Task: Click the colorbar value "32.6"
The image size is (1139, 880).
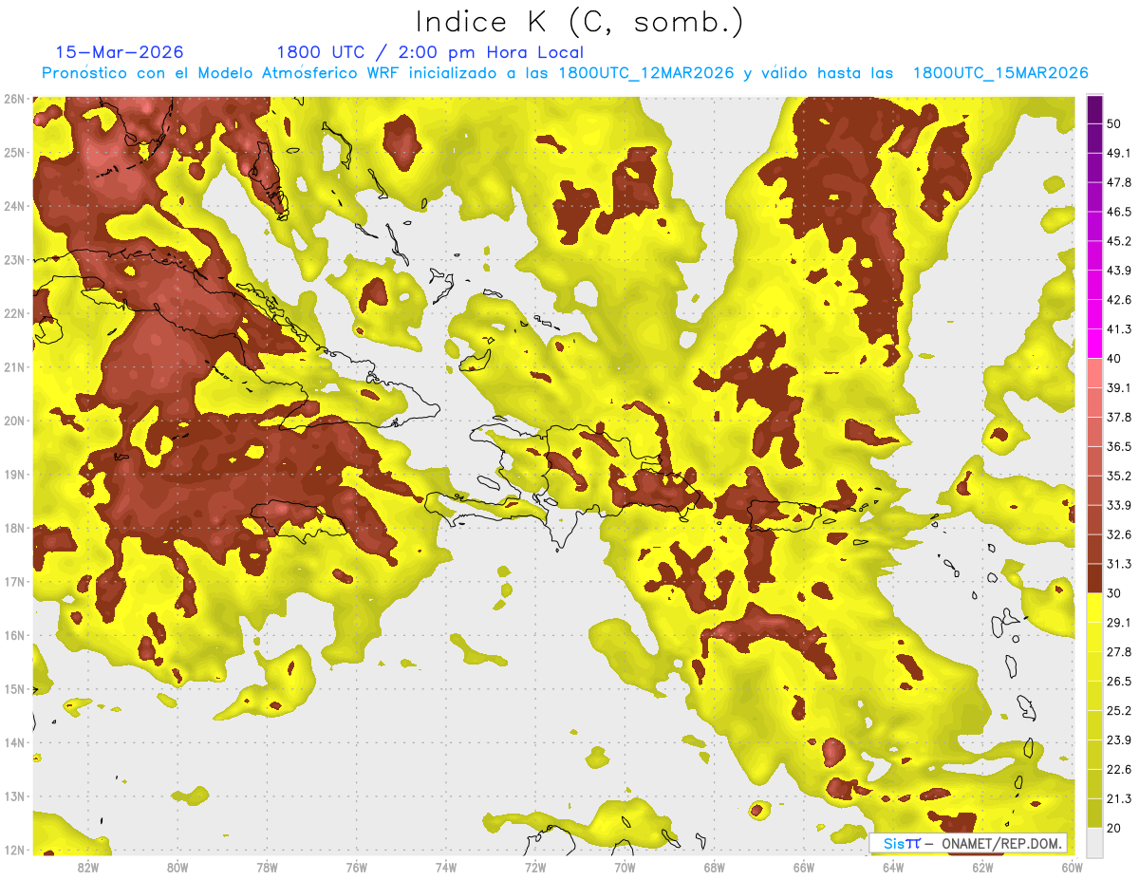Action: pos(1118,534)
